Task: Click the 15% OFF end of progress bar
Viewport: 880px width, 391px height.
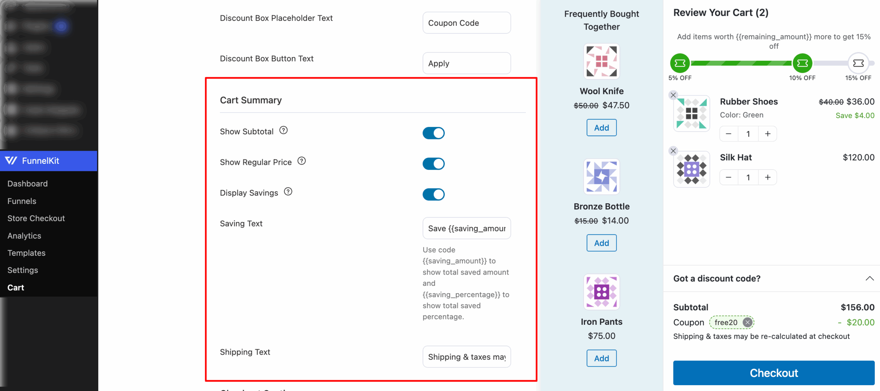Action: [x=858, y=63]
